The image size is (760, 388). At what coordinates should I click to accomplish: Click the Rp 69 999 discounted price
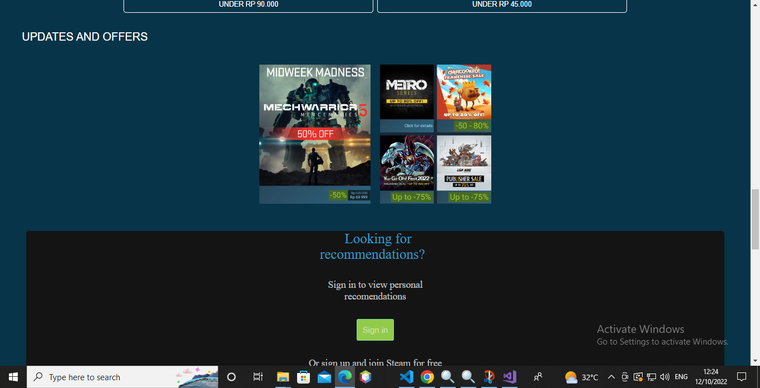point(359,197)
